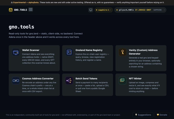This screenshot has height=119, width=174.
Task: Click the Suggestions button
Action: 143,115
